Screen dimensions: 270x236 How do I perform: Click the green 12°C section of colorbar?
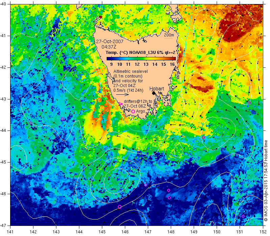(137, 59)
